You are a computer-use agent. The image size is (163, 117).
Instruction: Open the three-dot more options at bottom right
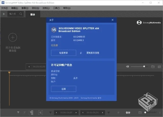[x=160, y=112]
